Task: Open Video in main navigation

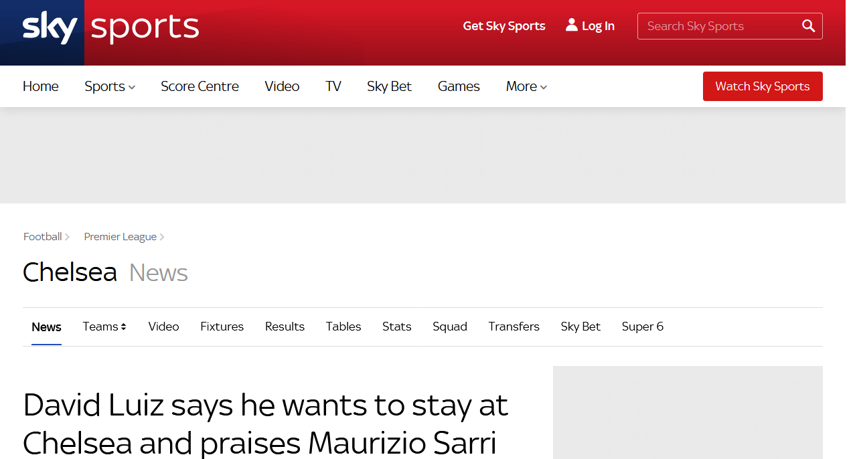Action: (x=282, y=86)
